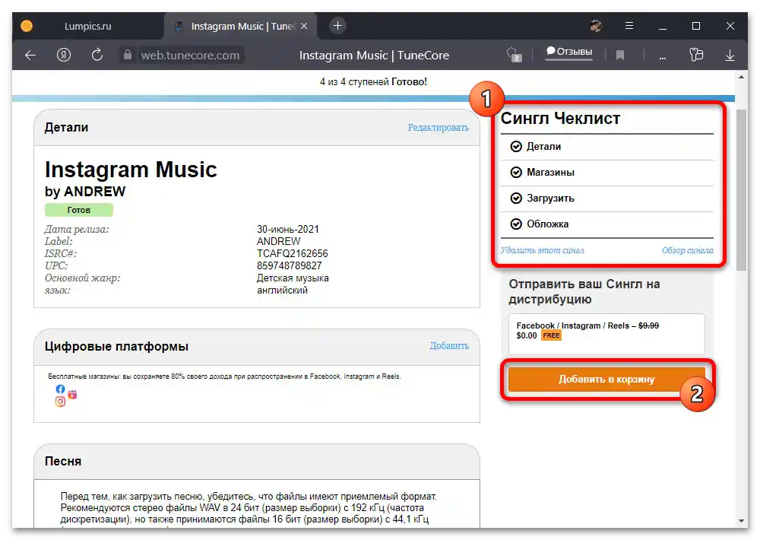The image size is (760, 540).
Task: Open Отзывы reviews button in toolbar
Action: pos(569,52)
